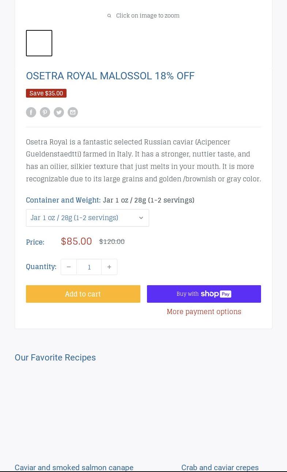Screen dimensions: 287x472
Task: Tweet this product via Twitter icon
Action: pos(59,112)
